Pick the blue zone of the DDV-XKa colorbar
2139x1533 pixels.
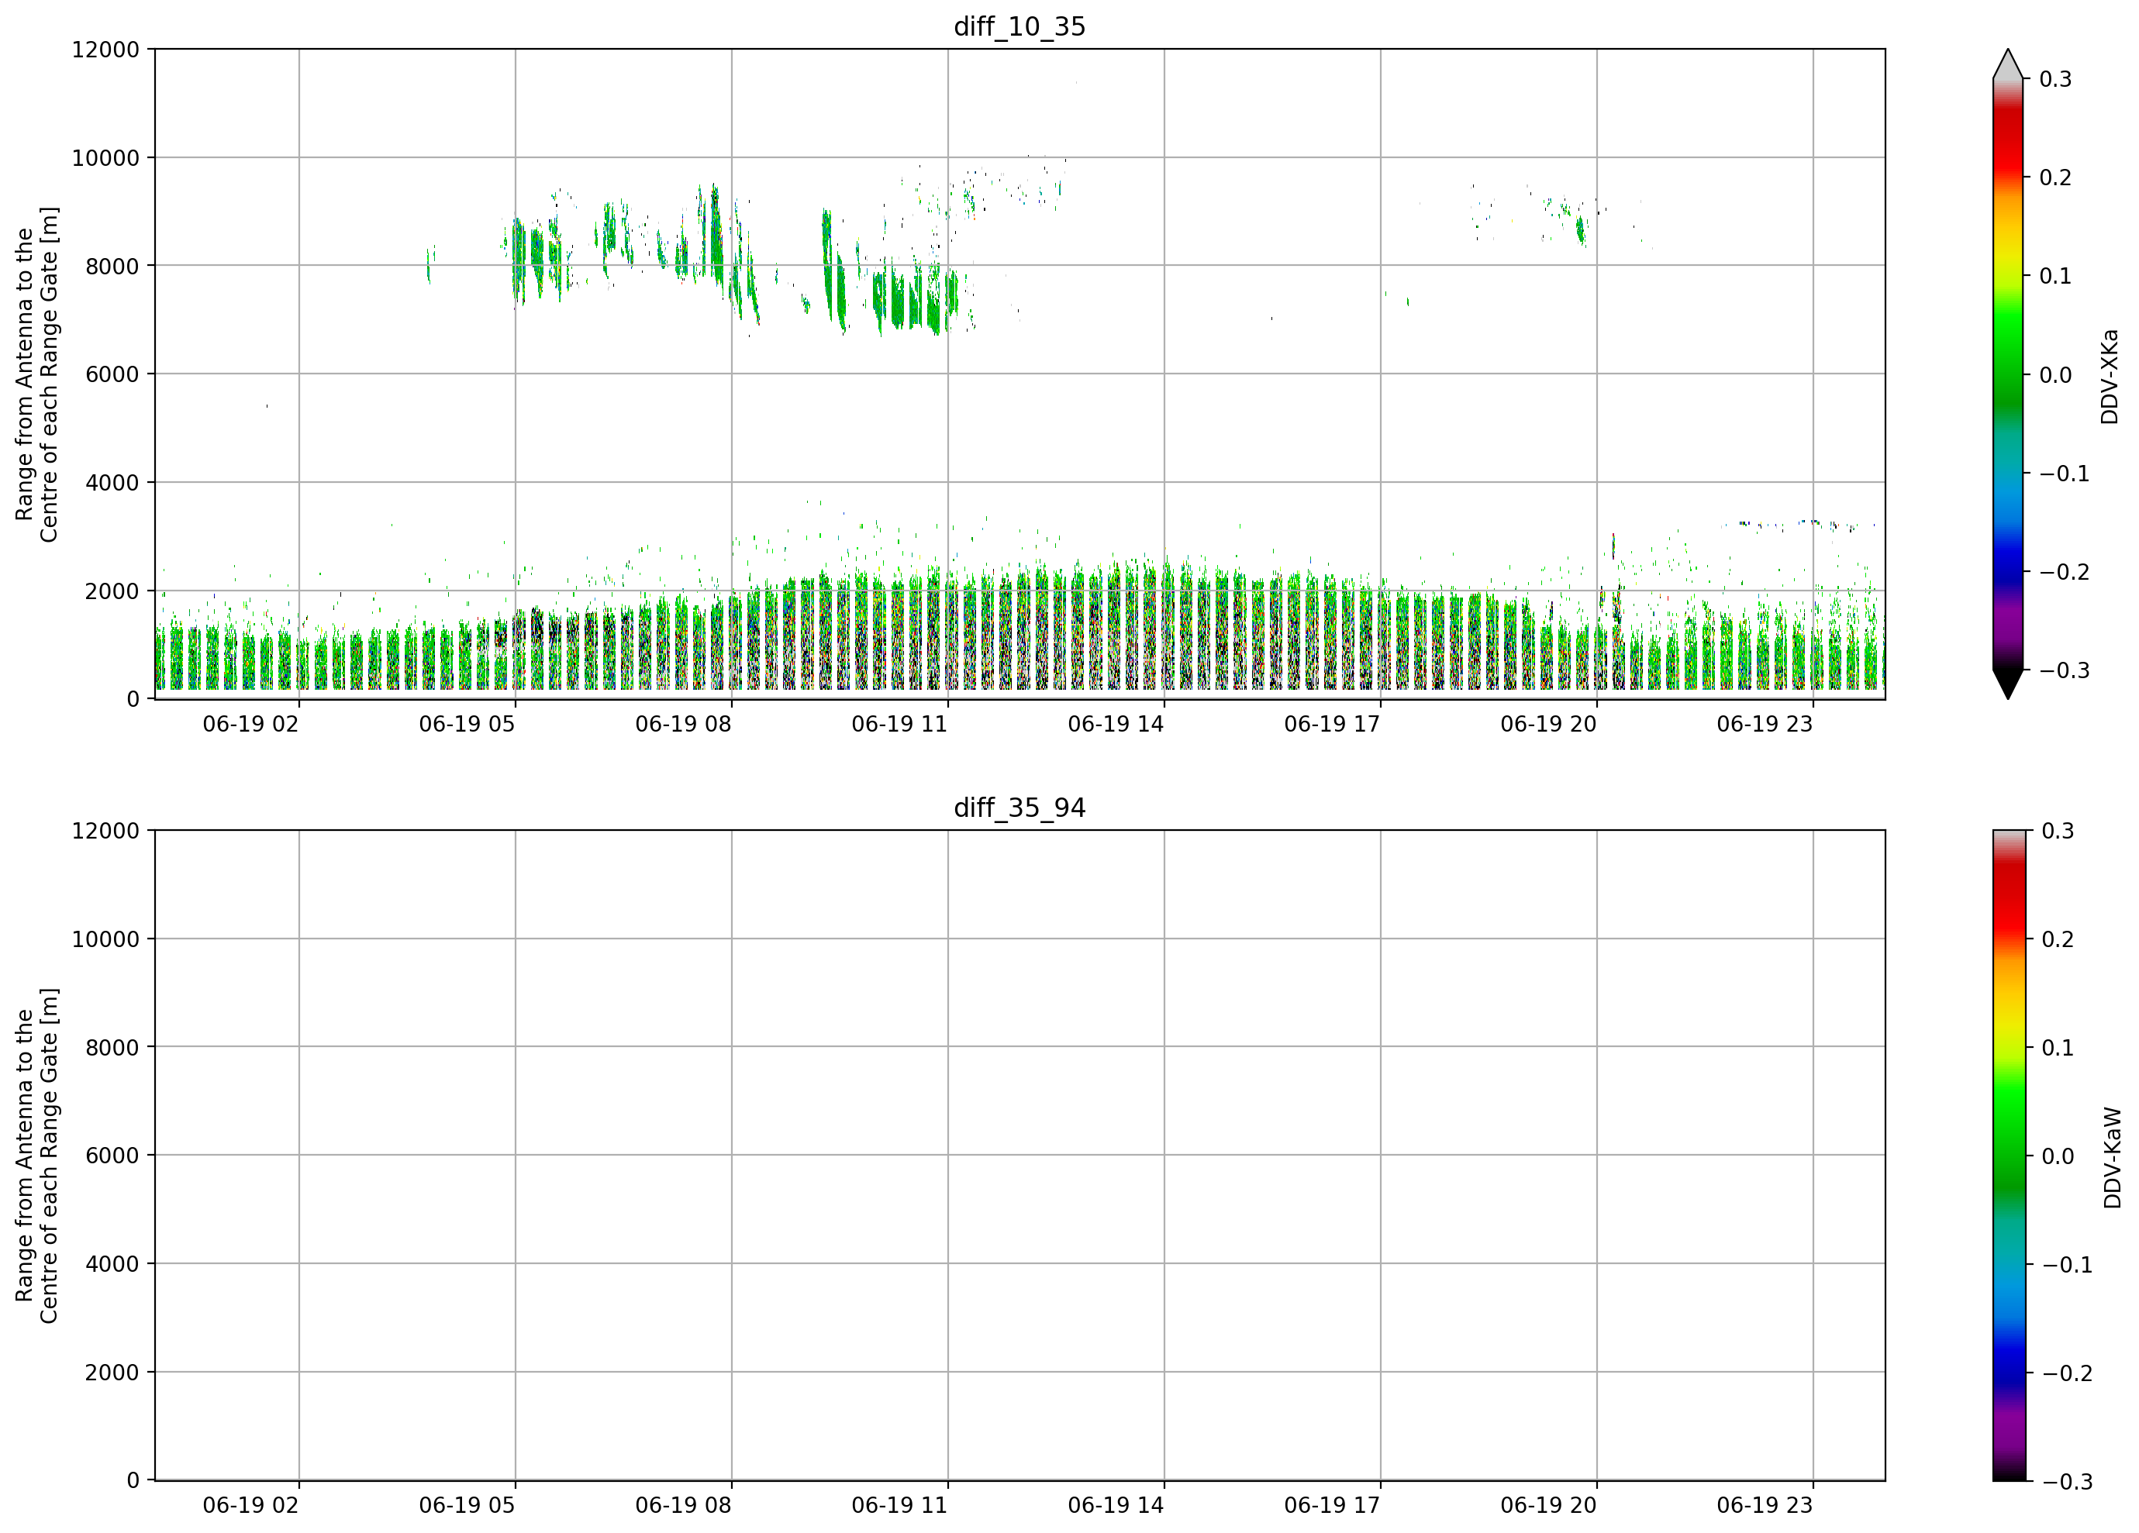[2008, 556]
